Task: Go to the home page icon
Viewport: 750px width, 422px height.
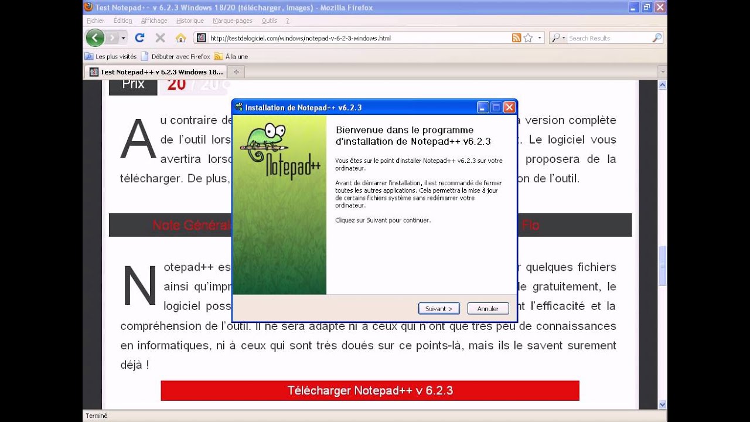Action: pyautogui.click(x=181, y=38)
